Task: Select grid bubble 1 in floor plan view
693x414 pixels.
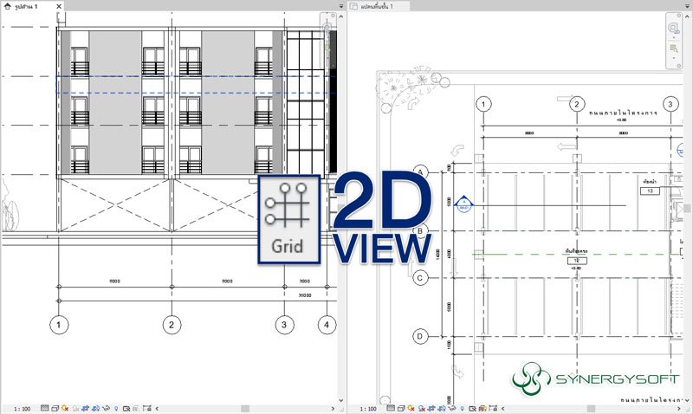Action: pos(483,104)
